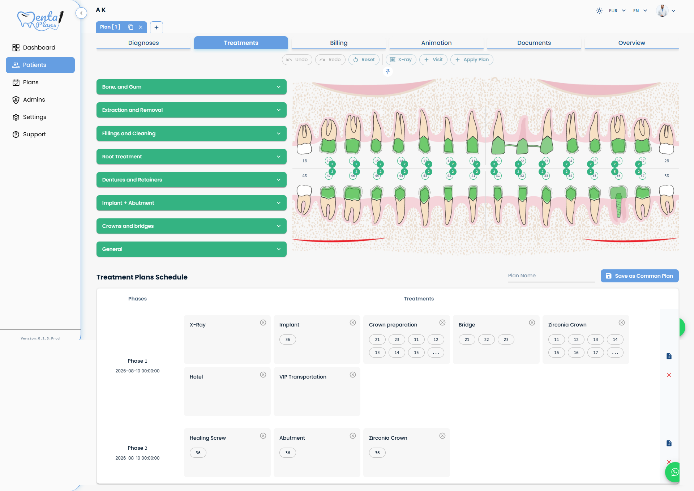694x491 pixels.
Task: Expand the Bone, and Gum category
Action: 192,87
